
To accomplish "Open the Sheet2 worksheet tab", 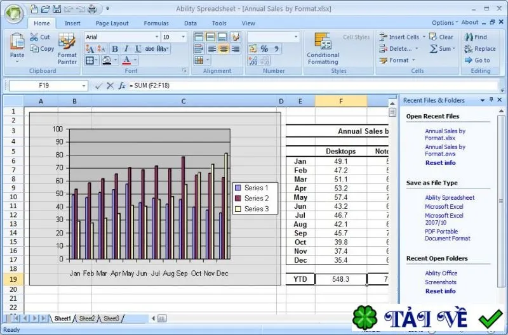I will 87,319.
